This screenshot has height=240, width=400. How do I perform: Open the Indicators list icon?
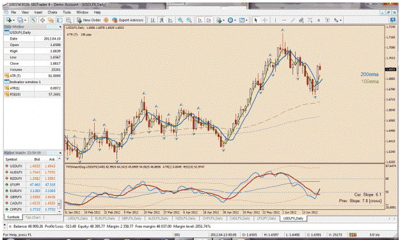[x=219, y=20]
